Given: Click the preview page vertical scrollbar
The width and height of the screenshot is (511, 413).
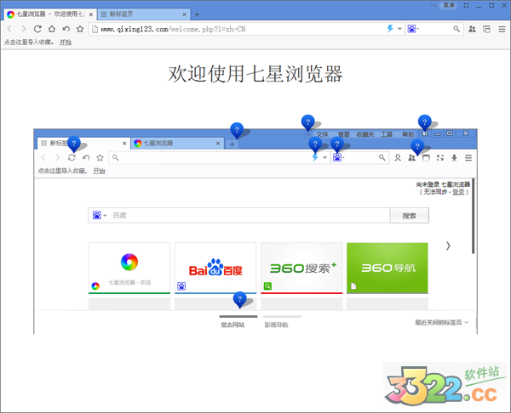Looking at the screenshot, I should 474,216.
